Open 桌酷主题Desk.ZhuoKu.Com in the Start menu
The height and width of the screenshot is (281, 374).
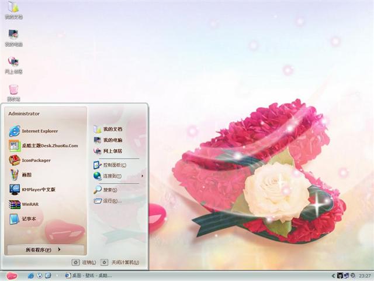pyautogui.click(x=43, y=146)
